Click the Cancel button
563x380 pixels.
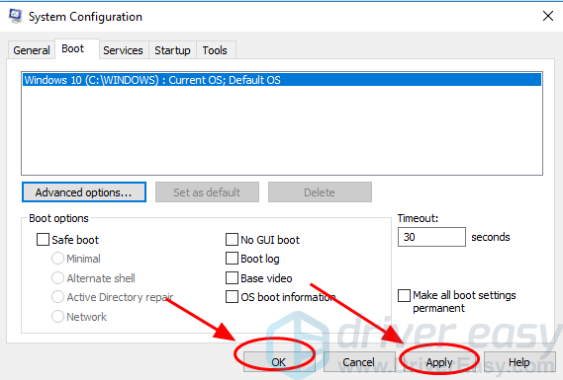[359, 361]
